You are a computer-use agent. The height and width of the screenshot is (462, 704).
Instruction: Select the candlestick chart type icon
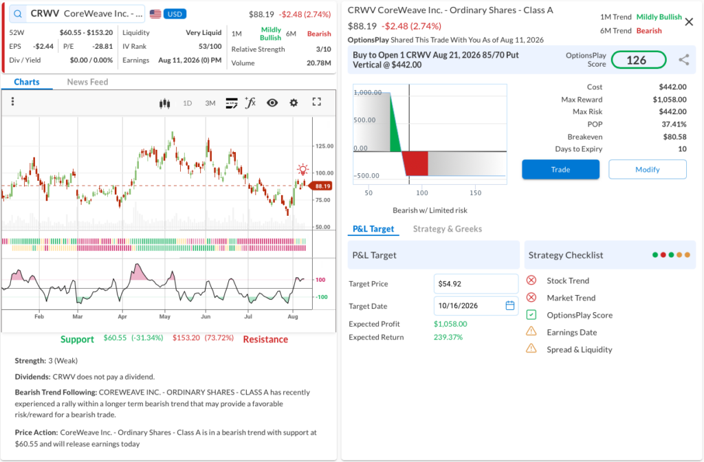pos(165,103)
